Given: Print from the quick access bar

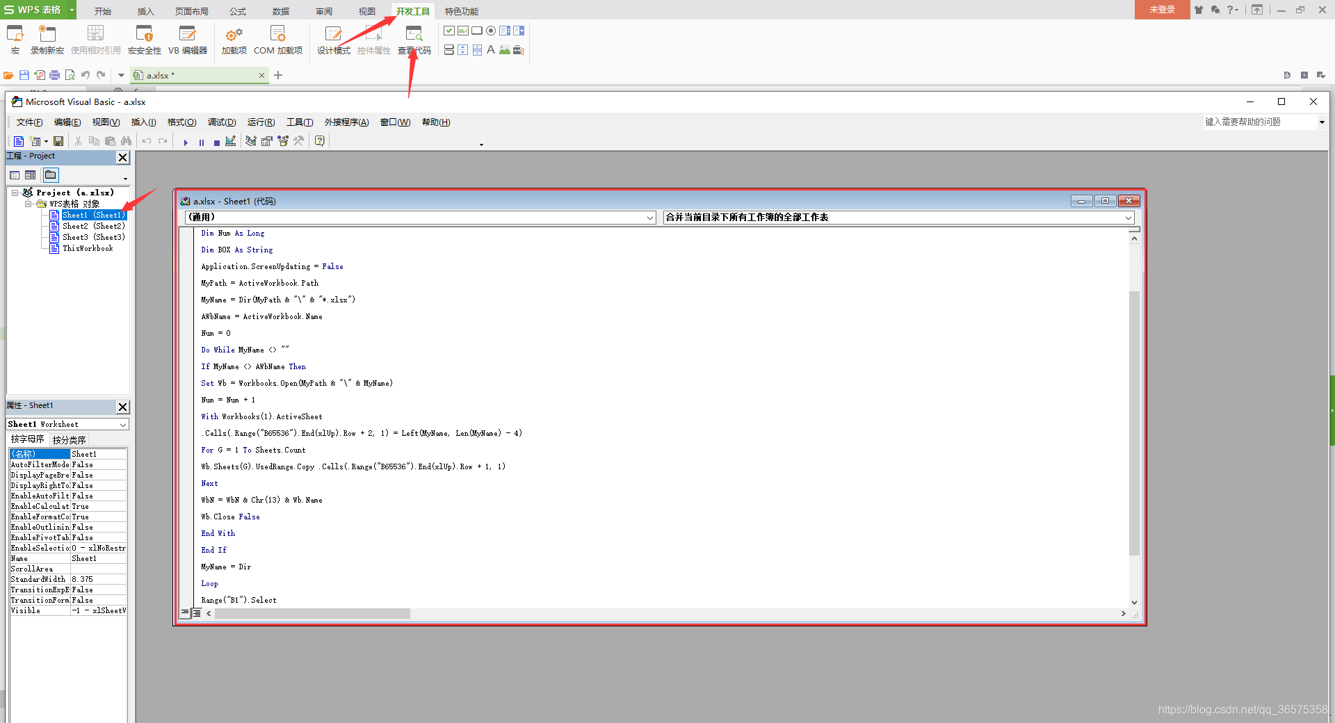Looking at the screenshot, I should coord(55,75).
